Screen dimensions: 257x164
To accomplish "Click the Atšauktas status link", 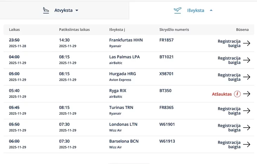I will [x=222, y=94].
